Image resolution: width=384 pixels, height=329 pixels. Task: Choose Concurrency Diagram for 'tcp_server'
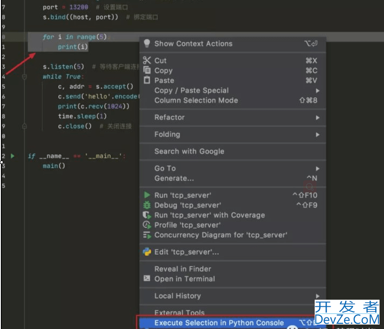[x=232, y=235]
